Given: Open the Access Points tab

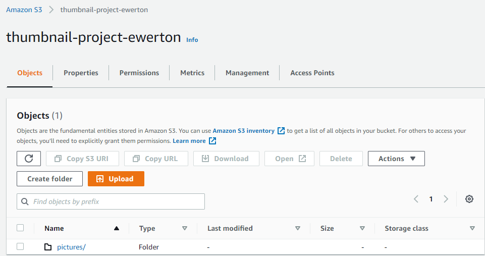Looking at the screenshot, I should [312, 73].
